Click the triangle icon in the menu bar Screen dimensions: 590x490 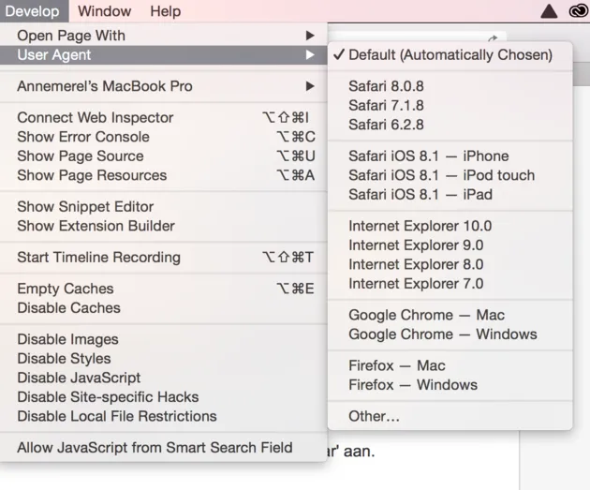tap(549, 11)
